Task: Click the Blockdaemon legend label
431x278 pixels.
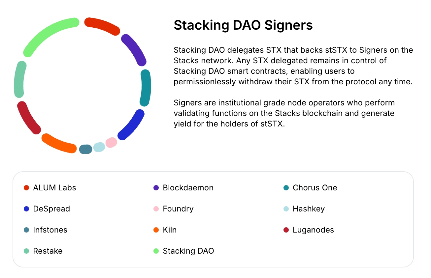Action: (x=188, y=188)
